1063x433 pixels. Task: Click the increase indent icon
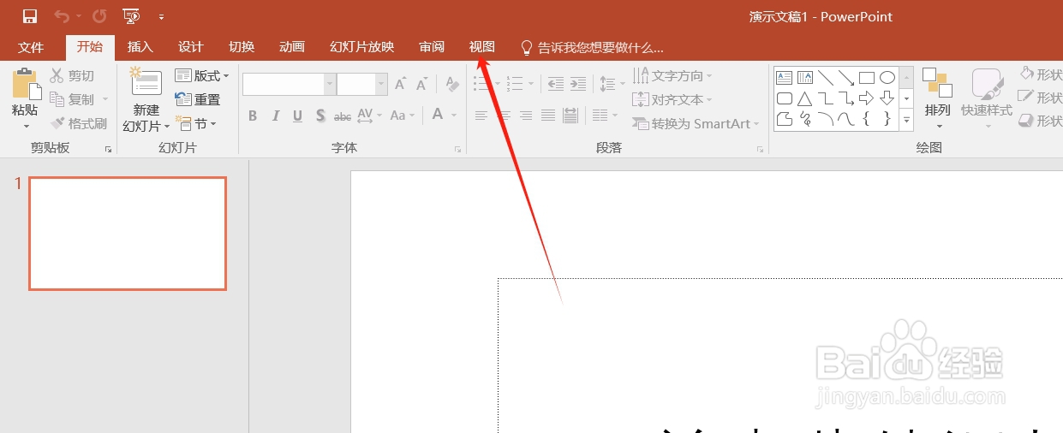tap(578, 84)
